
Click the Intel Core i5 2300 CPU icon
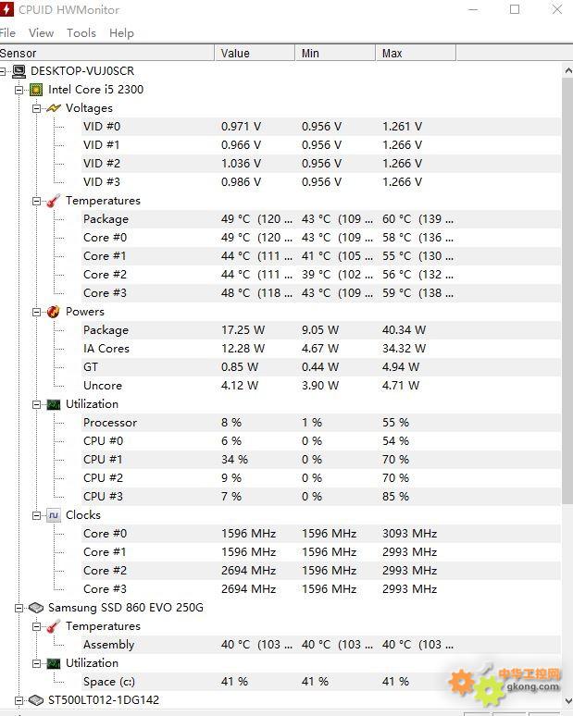coord(36,90)
